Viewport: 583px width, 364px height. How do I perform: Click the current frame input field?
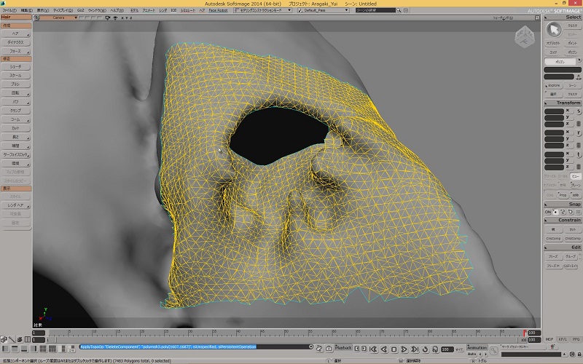[x=447, y=349]
